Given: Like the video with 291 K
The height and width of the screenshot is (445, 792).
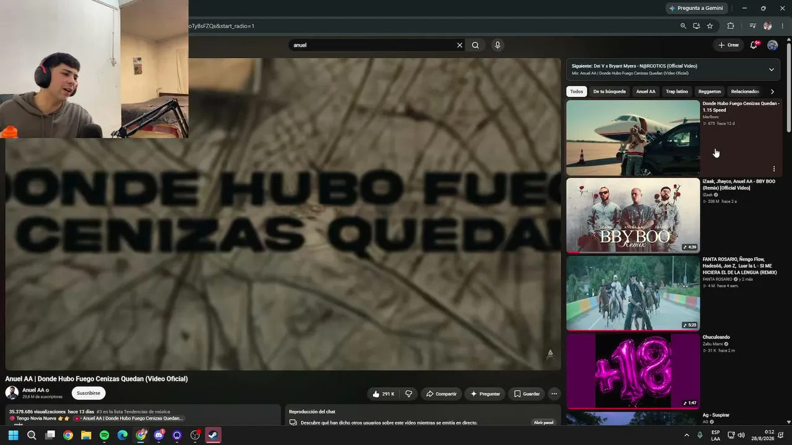Looking at the screenshot, I should 383,394.
